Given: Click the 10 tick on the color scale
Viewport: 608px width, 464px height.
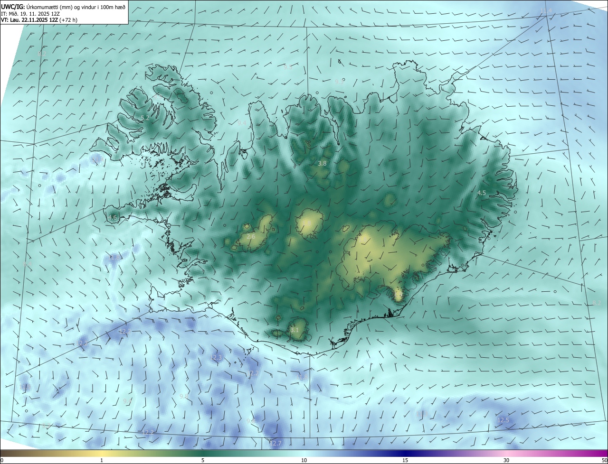Looking at the screenshot, I should click(304, 461).
